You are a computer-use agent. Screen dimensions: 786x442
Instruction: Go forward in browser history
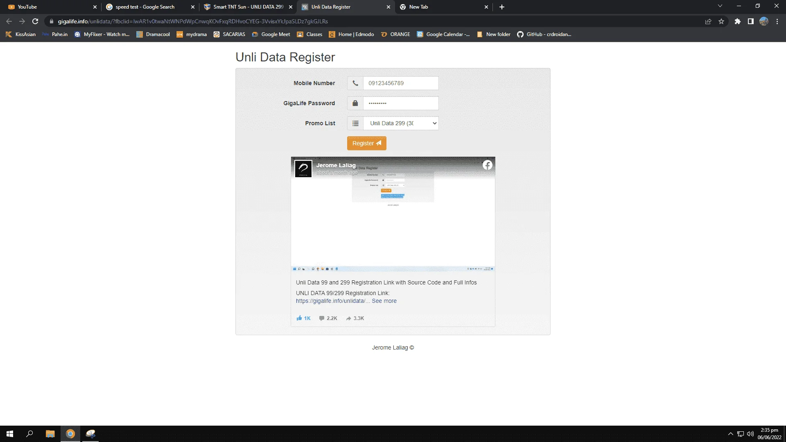pos(22,21)
